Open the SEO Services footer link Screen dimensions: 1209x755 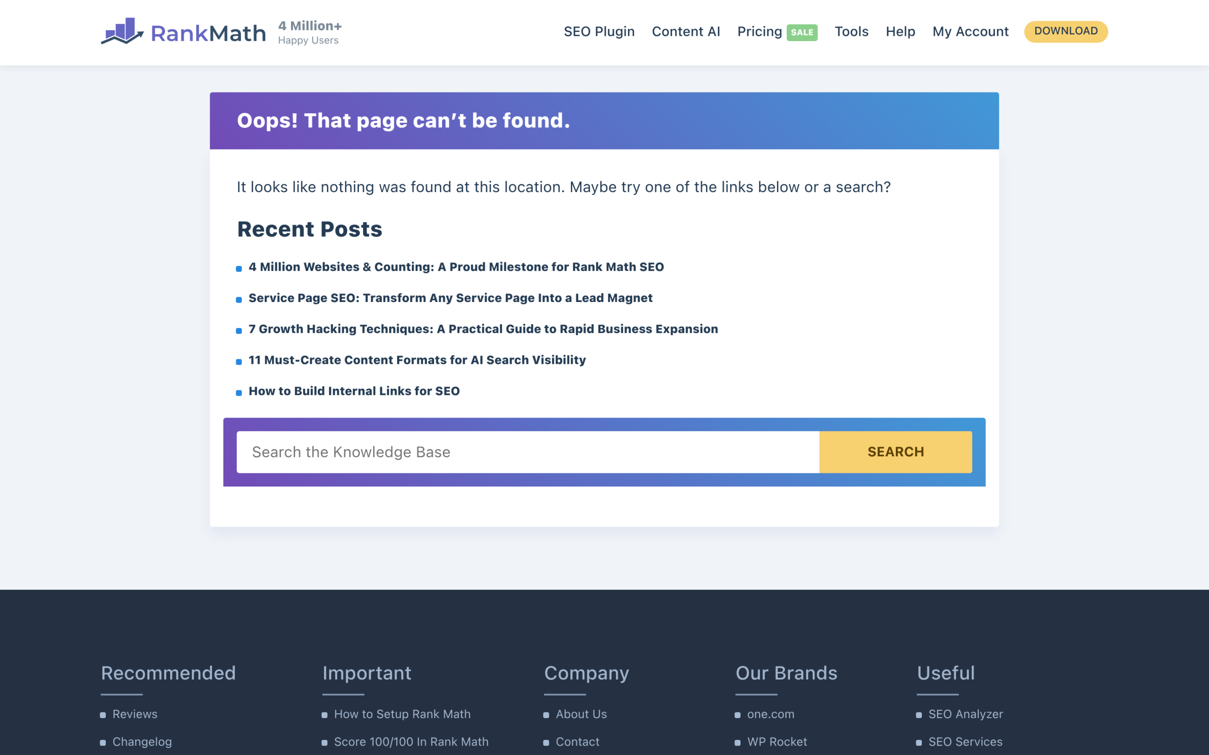coord(965,742)
